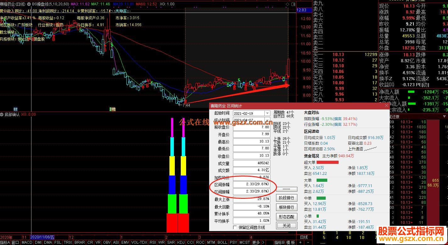Select the MCST indicator tab
448x245 pixels.
click(x=244, y=242)
